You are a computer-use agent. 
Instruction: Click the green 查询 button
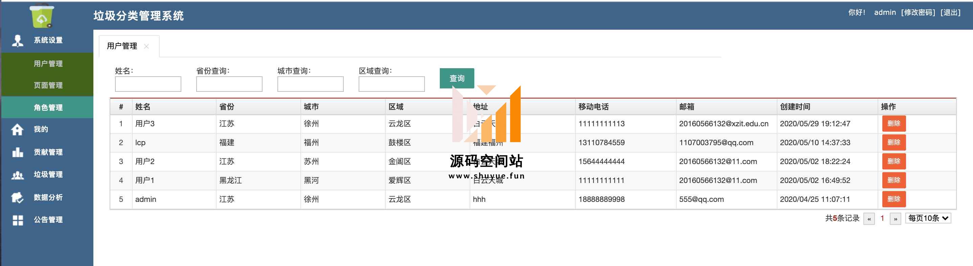pos(457,78)
